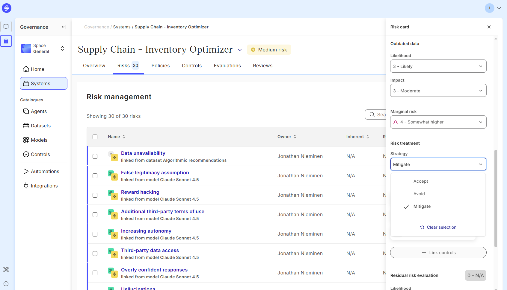Open the Space General switcher
Screen dimensions: 507x290
(43, 48)
